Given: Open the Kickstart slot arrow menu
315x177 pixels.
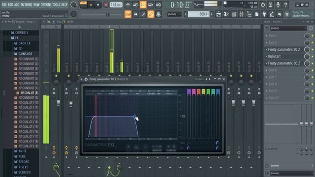Looking at the screenshot, I should coord(266,57).
